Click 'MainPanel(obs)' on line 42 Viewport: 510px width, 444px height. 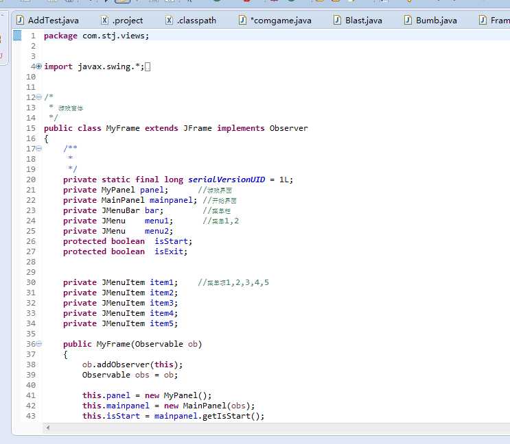pos(216,406)
